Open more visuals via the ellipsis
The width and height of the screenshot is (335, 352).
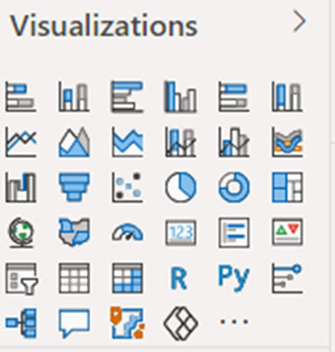[x=234, y=322]
